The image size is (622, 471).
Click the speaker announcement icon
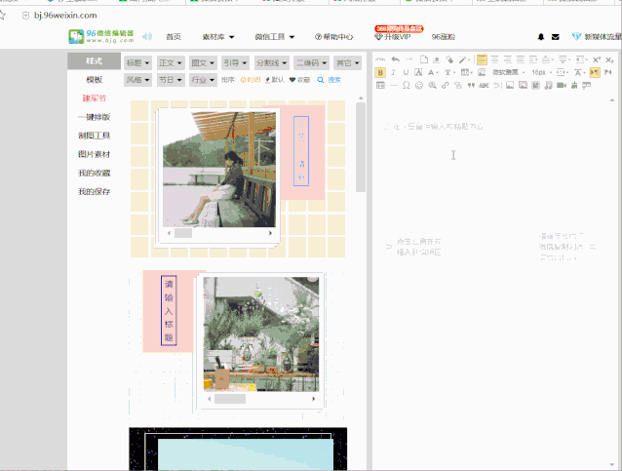(x=147, y=36)
